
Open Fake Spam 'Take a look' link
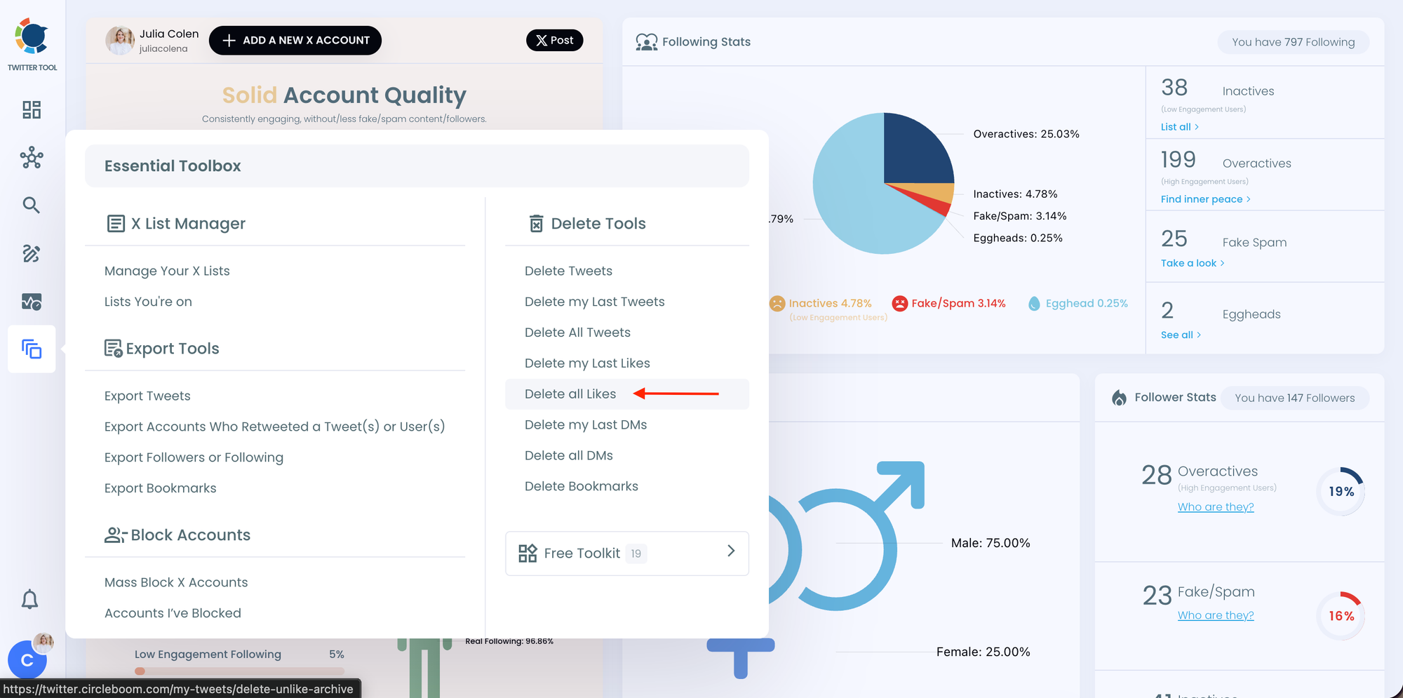point(1192,263)
